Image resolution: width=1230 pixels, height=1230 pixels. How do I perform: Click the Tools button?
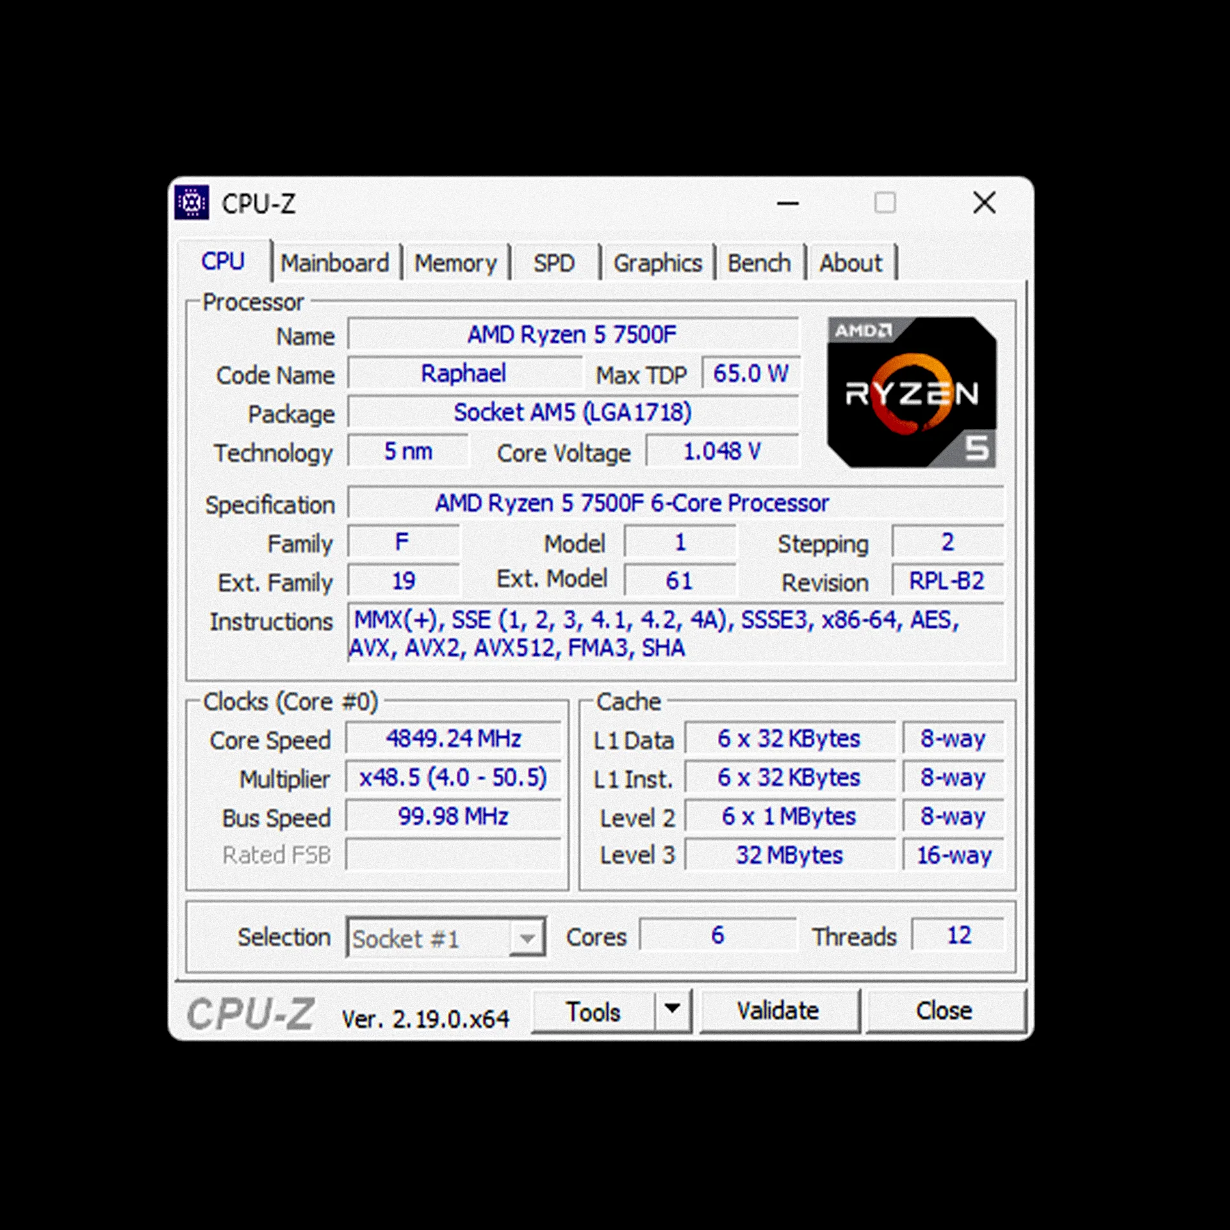click(x=593, y=1012)
